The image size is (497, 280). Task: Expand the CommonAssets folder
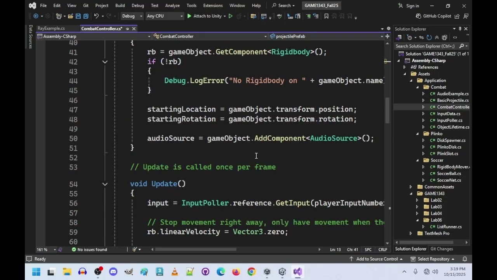411,187
